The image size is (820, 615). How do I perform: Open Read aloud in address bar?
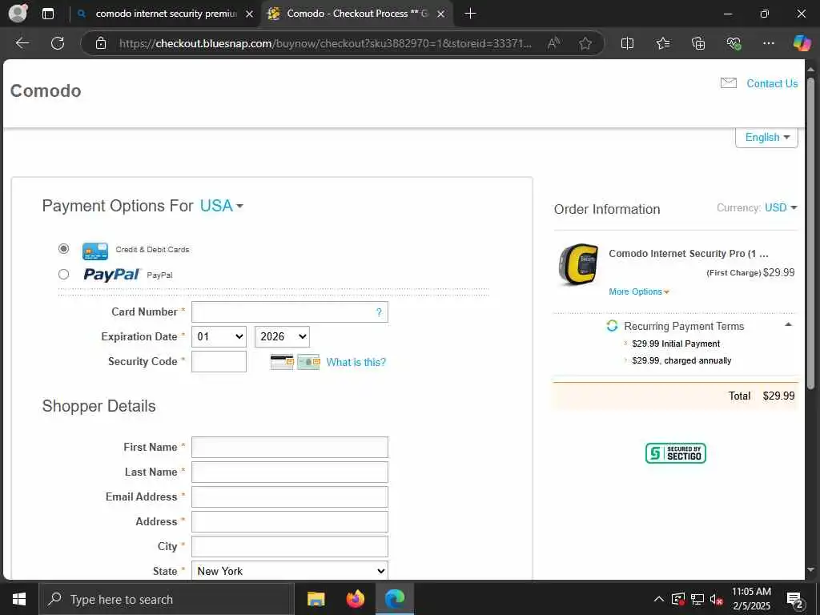click(x=553, y=43)
